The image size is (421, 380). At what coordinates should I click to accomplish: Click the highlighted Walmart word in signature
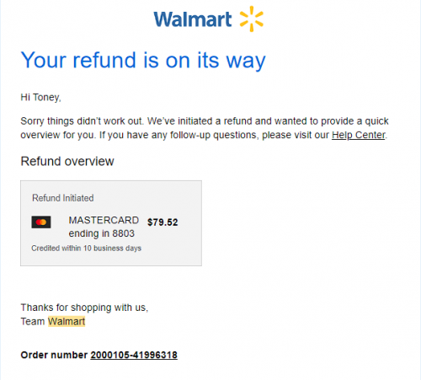click(67, 321)
